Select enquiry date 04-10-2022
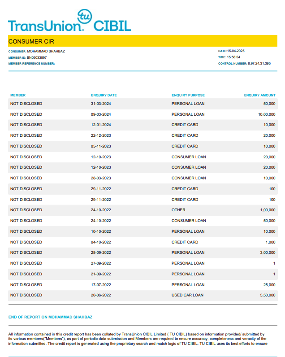This screenshot has height=357, width=285. click(x=101, y=242)
